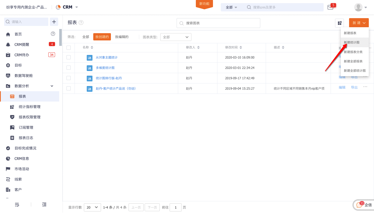Select the 我创建的 filter

102,37
